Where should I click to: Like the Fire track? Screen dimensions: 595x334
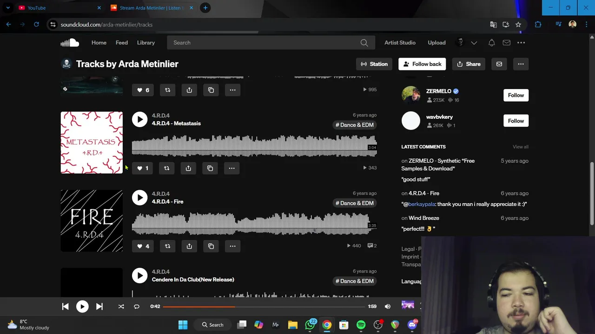point(143,246)
